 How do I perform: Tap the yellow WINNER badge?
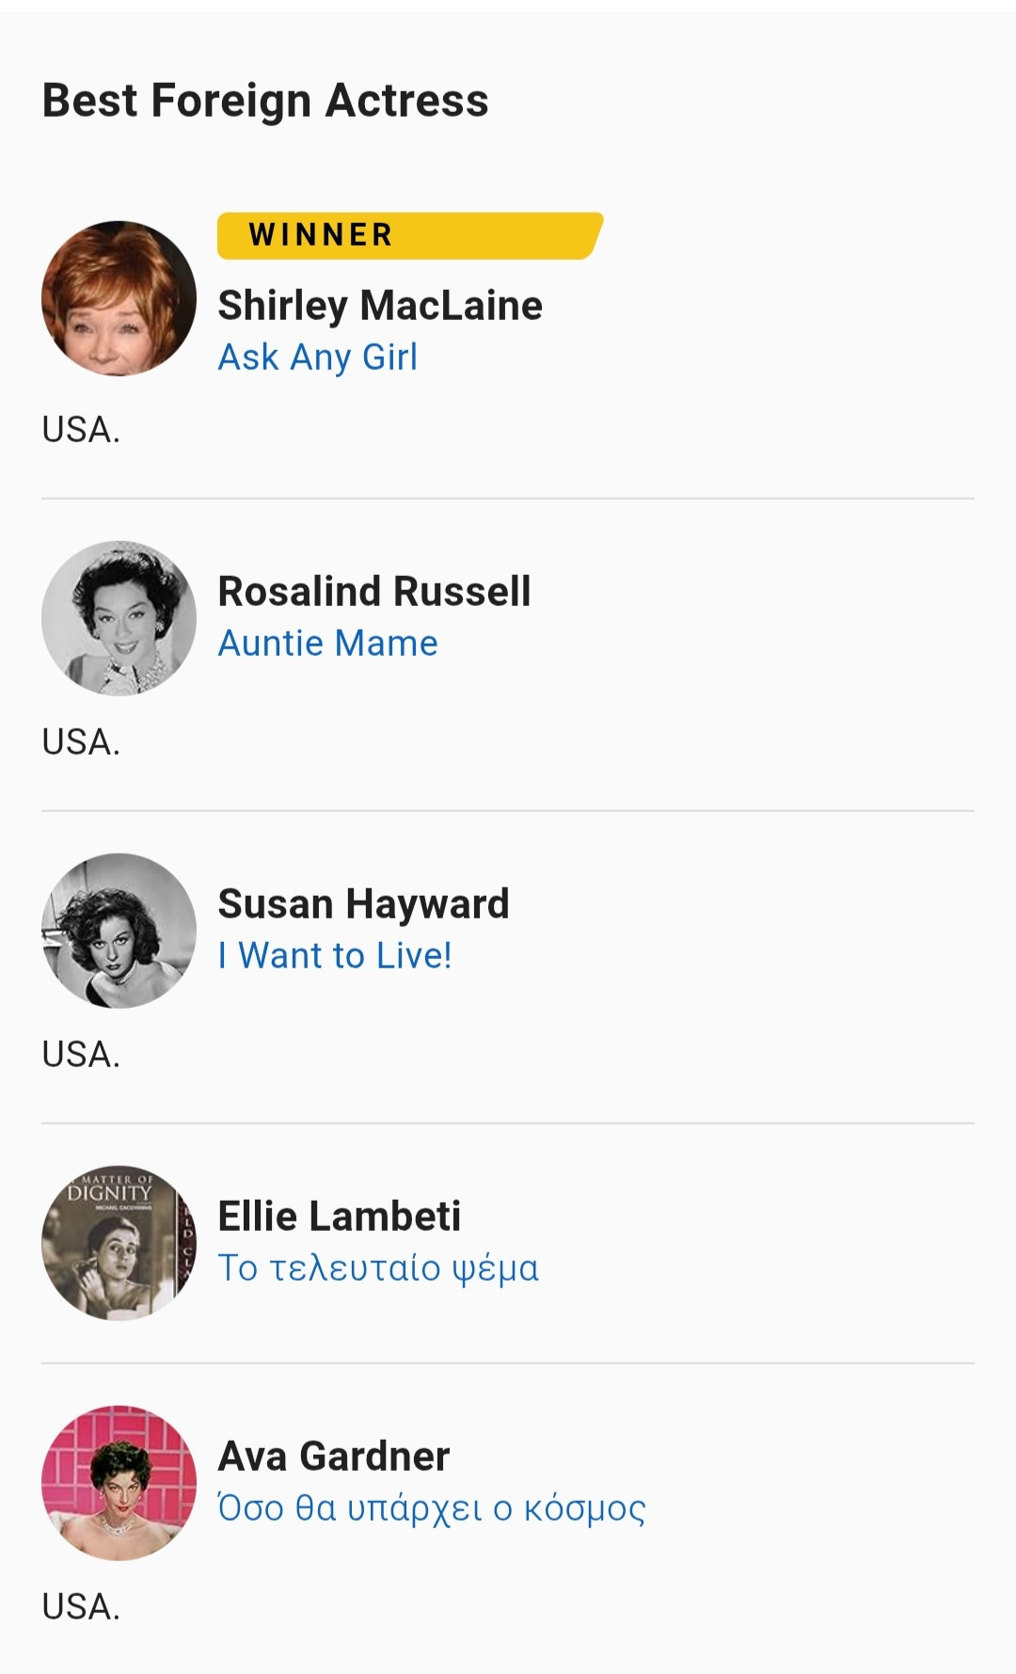409,235
